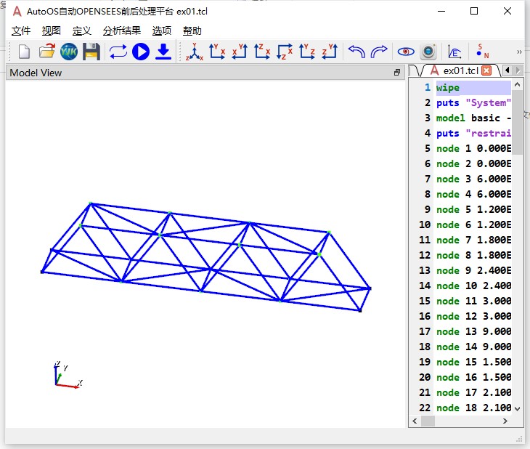This screenshot has height=449, width=530.
Task: Click the refresh loop arrows icon
Action: coord(118,52)
